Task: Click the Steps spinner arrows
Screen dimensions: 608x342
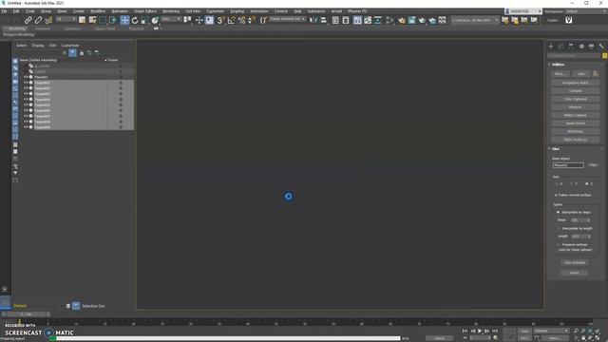Action: [589, 220]
